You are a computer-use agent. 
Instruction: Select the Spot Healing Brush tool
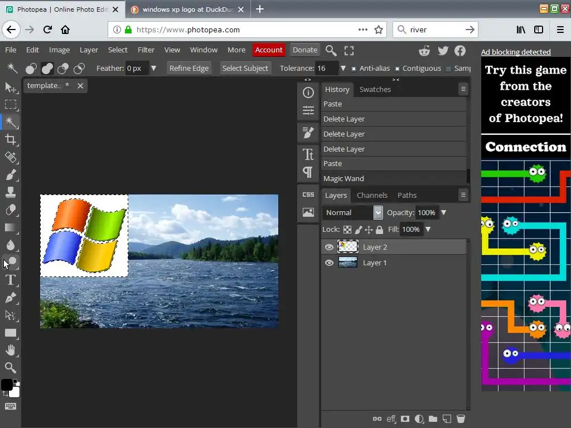coord(10,157)
